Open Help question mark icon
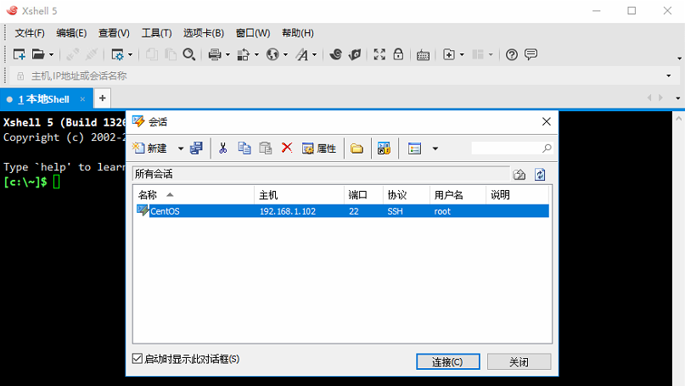This screenshot has width=685, height=386. pyautogui.click(x=512, y=54)
